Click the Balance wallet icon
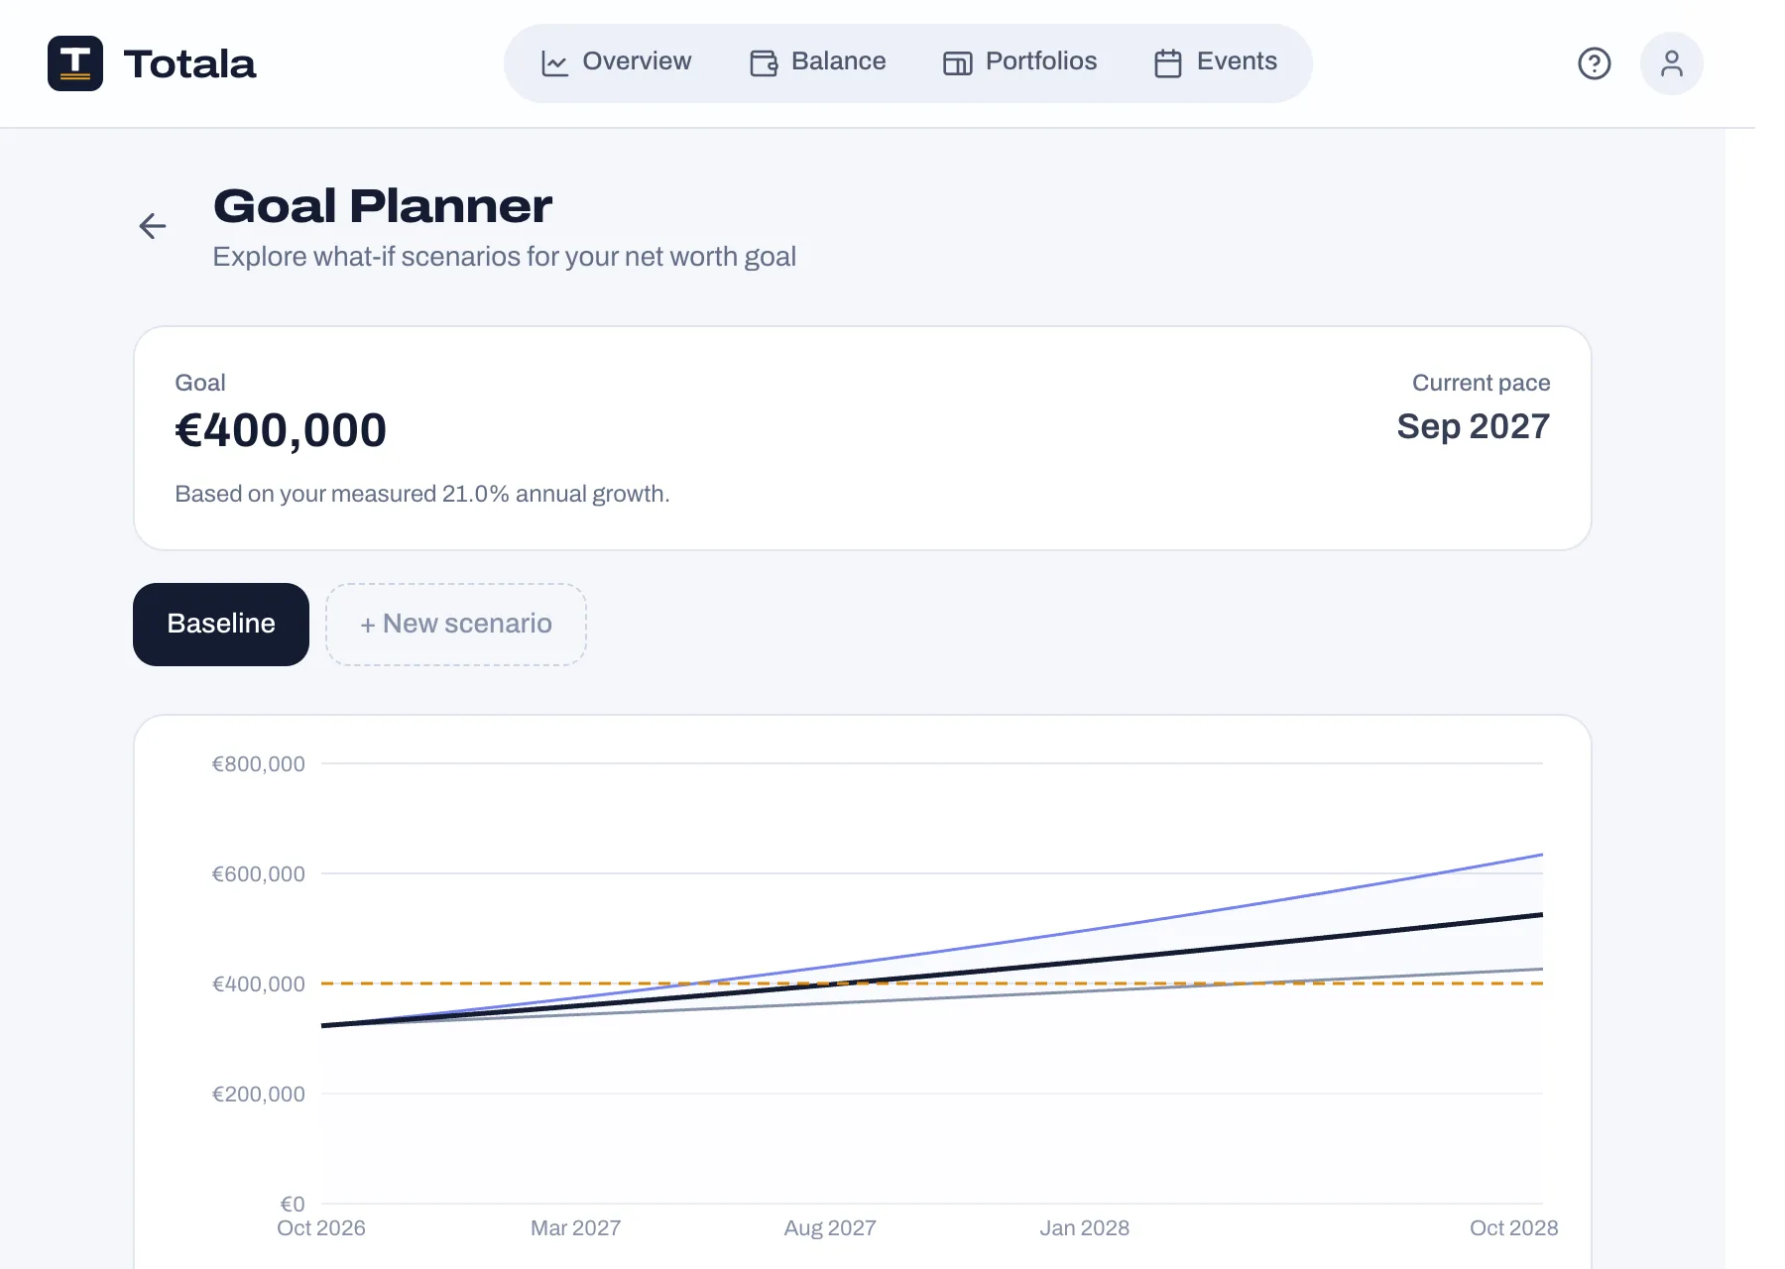 [x=764, y=63]
